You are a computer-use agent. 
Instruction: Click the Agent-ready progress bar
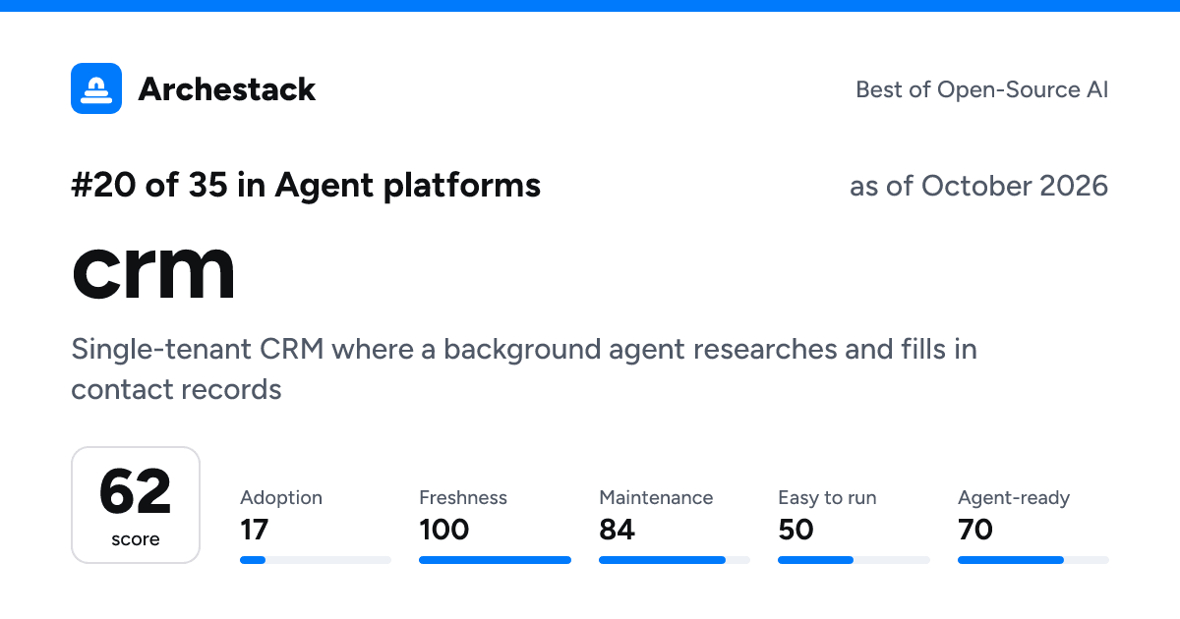click(x=1033, y=560)
